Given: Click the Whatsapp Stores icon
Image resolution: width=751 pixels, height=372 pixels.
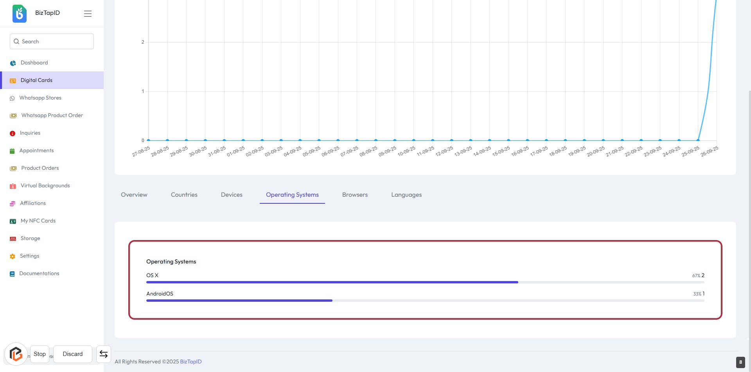Looking at the screenshot, I should [x=12, y=98].
